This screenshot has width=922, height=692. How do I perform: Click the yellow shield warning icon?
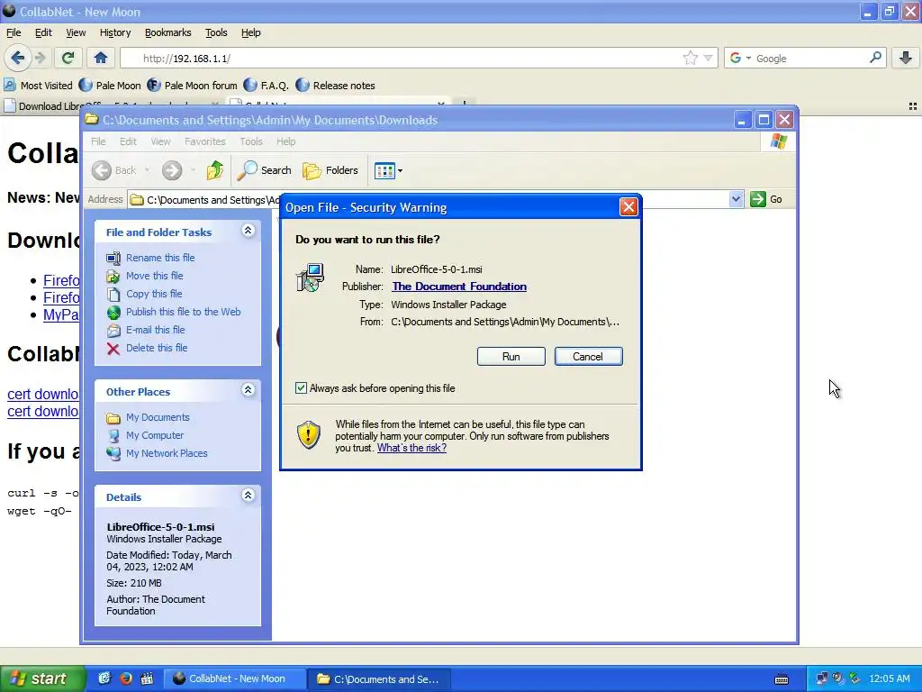coord(309,435)
